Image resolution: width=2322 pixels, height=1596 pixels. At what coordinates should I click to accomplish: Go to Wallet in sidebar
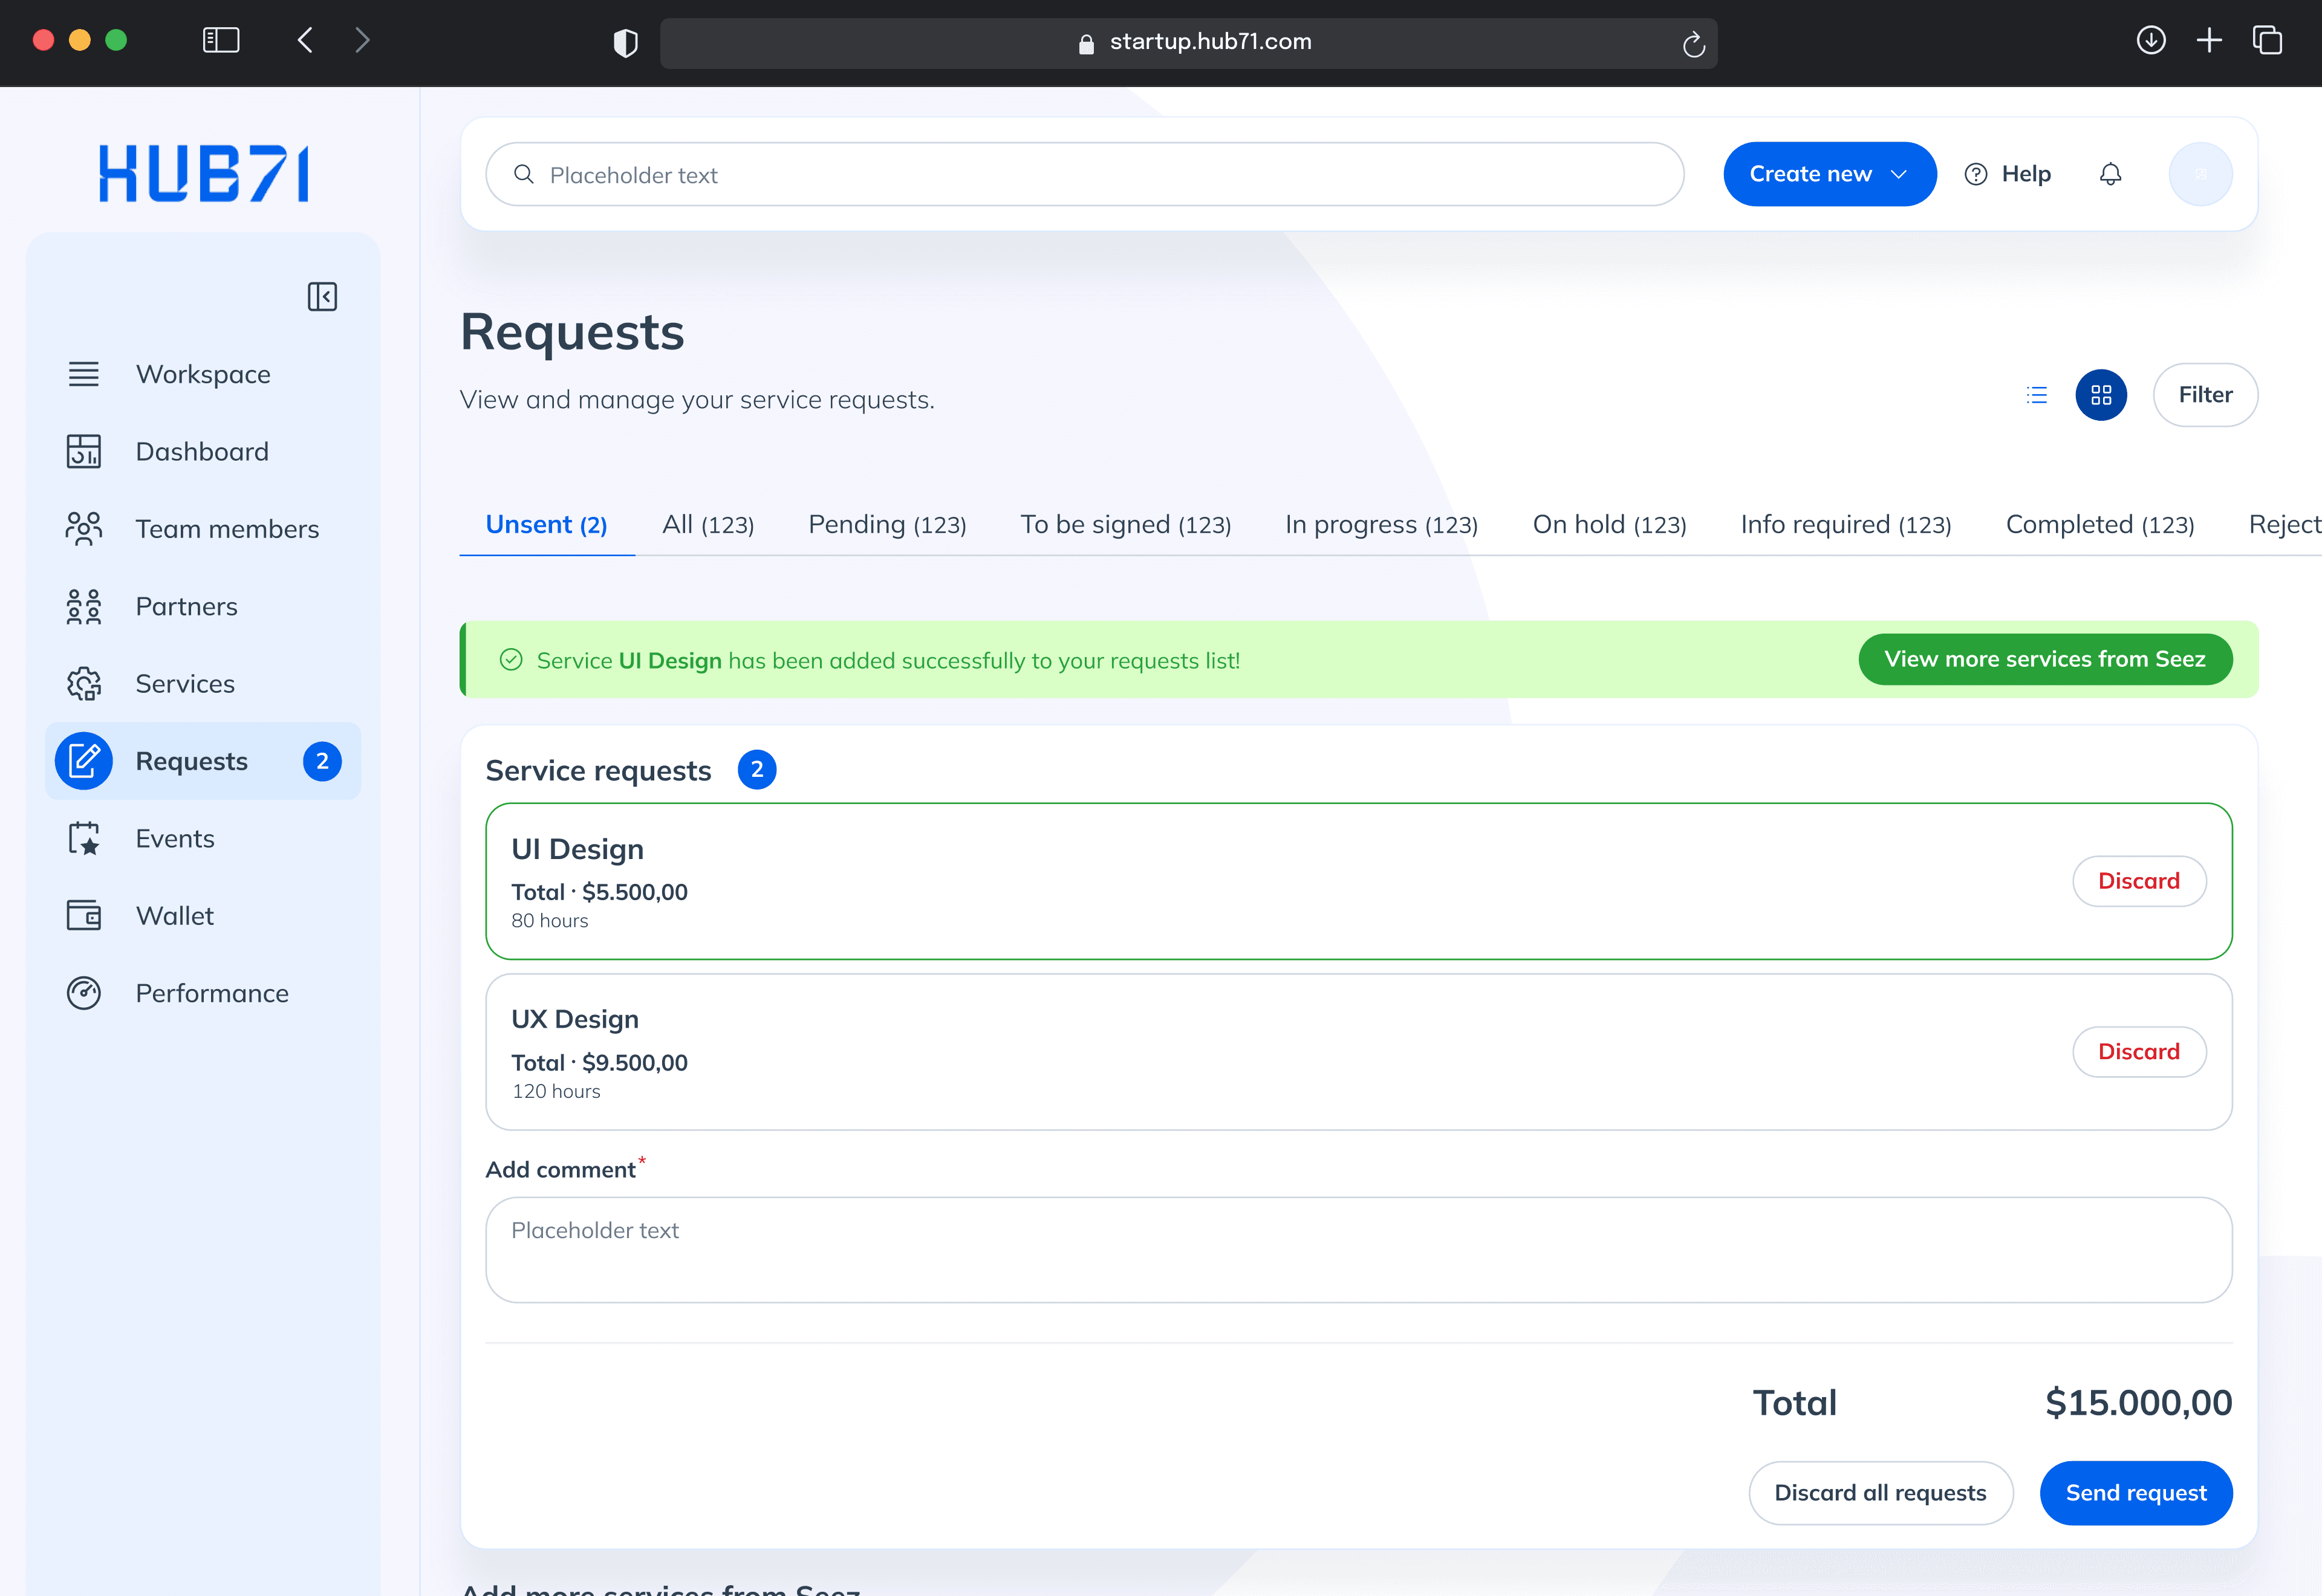174,916
